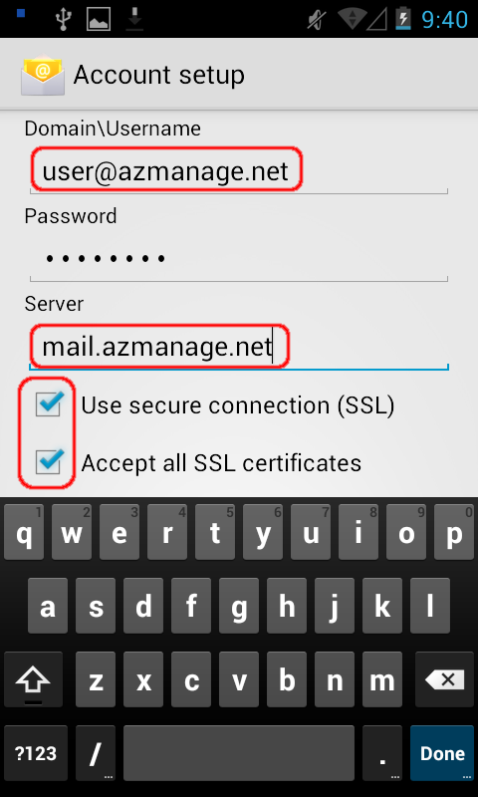Tap the keyboard backspace key

(x=444, y=679)
